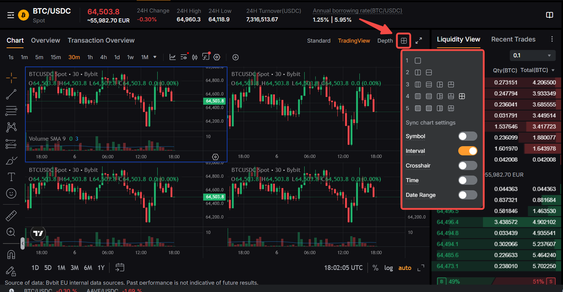Select the crosshair cursor tool
The height and width of the screenshot is (292, 563).
pyautogui.click(x=11, y=77)
